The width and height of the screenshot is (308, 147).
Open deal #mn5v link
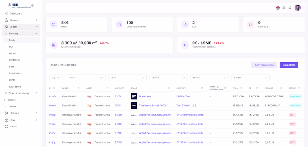(x=52, y=96)
